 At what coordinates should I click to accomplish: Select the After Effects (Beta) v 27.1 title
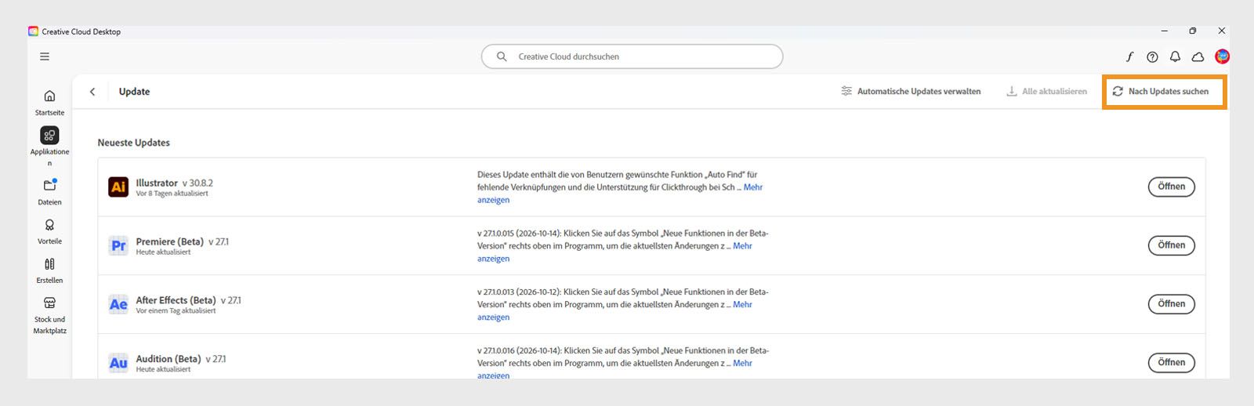[x=188, y=300]
